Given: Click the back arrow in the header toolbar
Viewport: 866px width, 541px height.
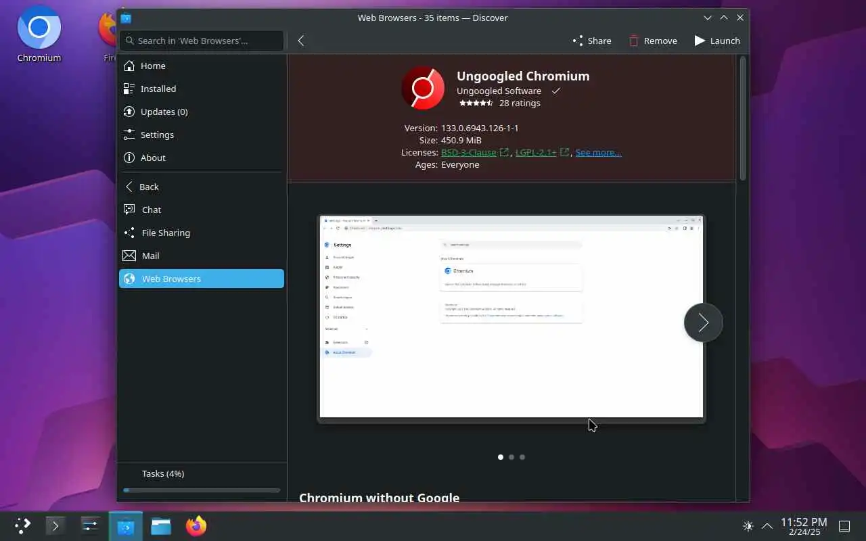Looking at the screenshot, I should 301,41.
